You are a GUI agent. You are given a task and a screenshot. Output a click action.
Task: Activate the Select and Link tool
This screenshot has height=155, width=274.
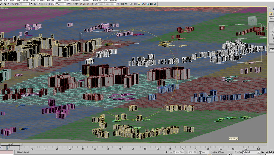(x=9, y=4)
